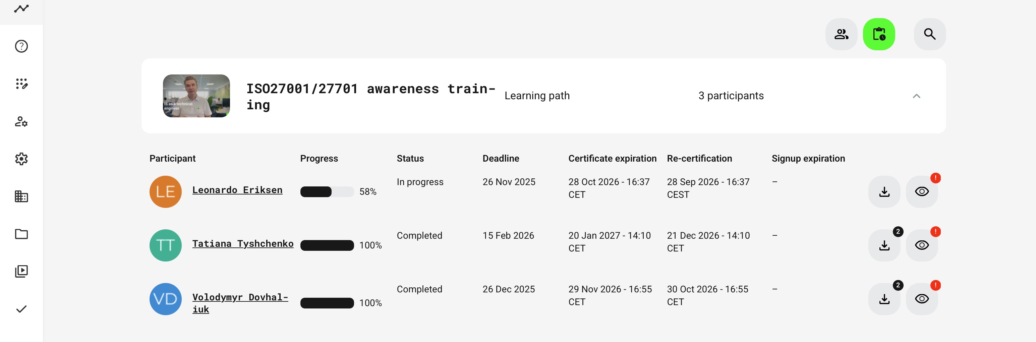The image size is (1036, 342).
Task: Download Leonardo Eriksen's report
Action: [884, 192]
